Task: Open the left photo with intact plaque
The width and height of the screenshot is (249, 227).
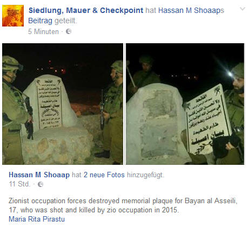Action: (x=63, y=104)
